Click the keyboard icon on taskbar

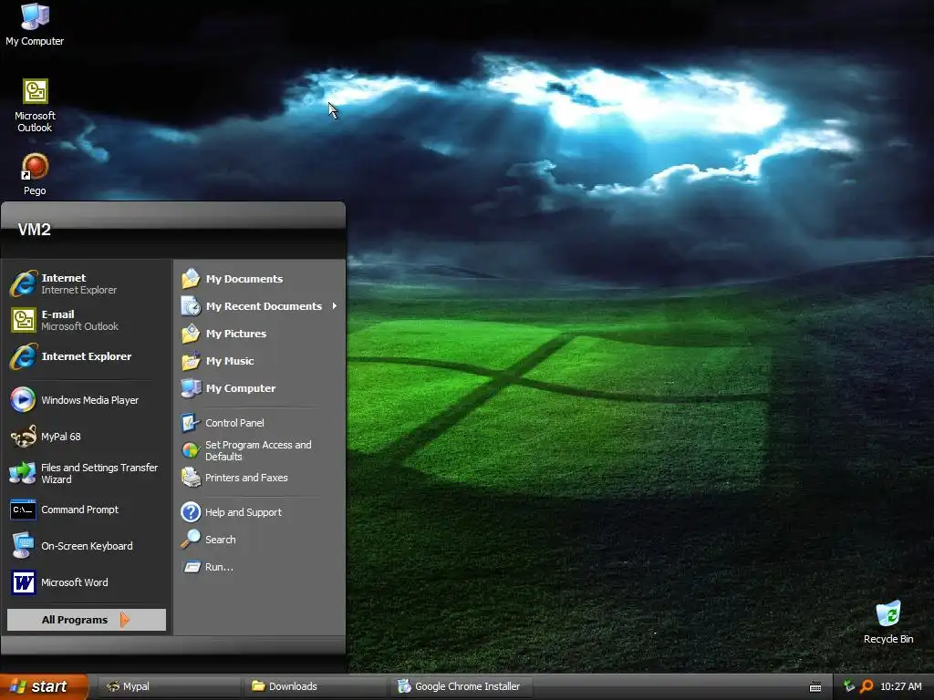point(815,687)
